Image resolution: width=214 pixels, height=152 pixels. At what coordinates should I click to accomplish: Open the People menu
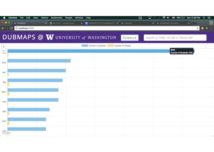point(69,18)
